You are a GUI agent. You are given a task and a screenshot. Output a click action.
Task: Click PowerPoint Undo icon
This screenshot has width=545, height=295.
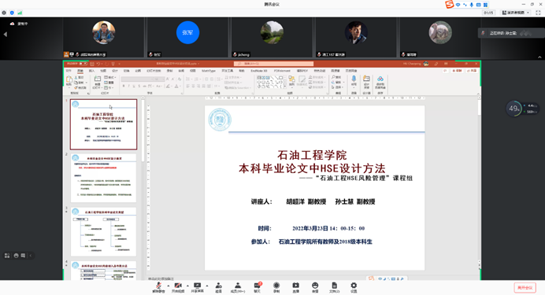click(x=98, y=64)
